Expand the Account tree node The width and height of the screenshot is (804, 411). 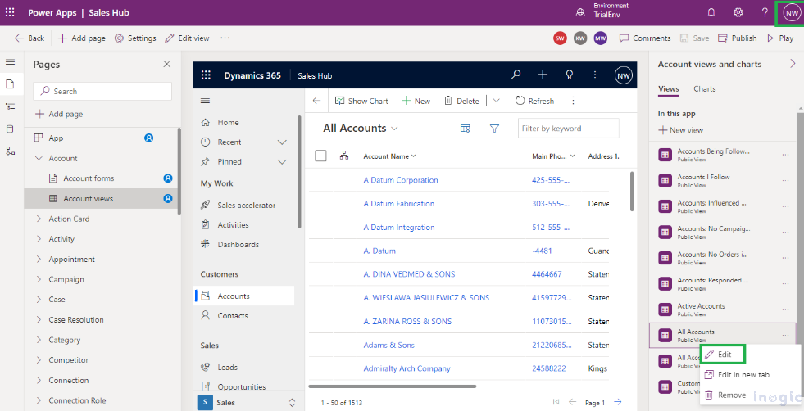click(39, 158)
